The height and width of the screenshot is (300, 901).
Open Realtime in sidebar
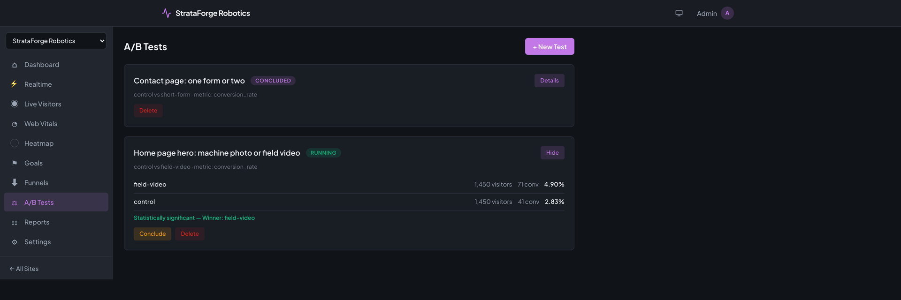[56, 84]
